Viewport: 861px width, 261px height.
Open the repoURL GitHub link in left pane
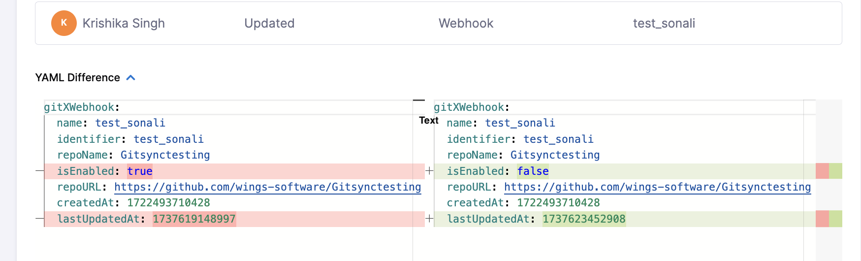pyautogui.click(x=267, y=187)
